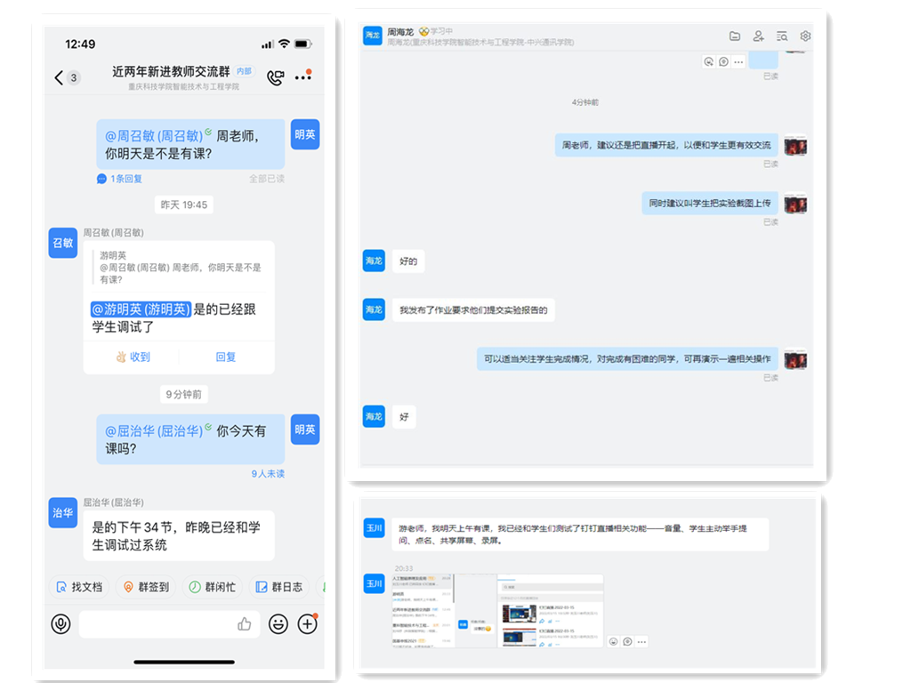Expand the 1条回复 reply thread

(120, 179)
